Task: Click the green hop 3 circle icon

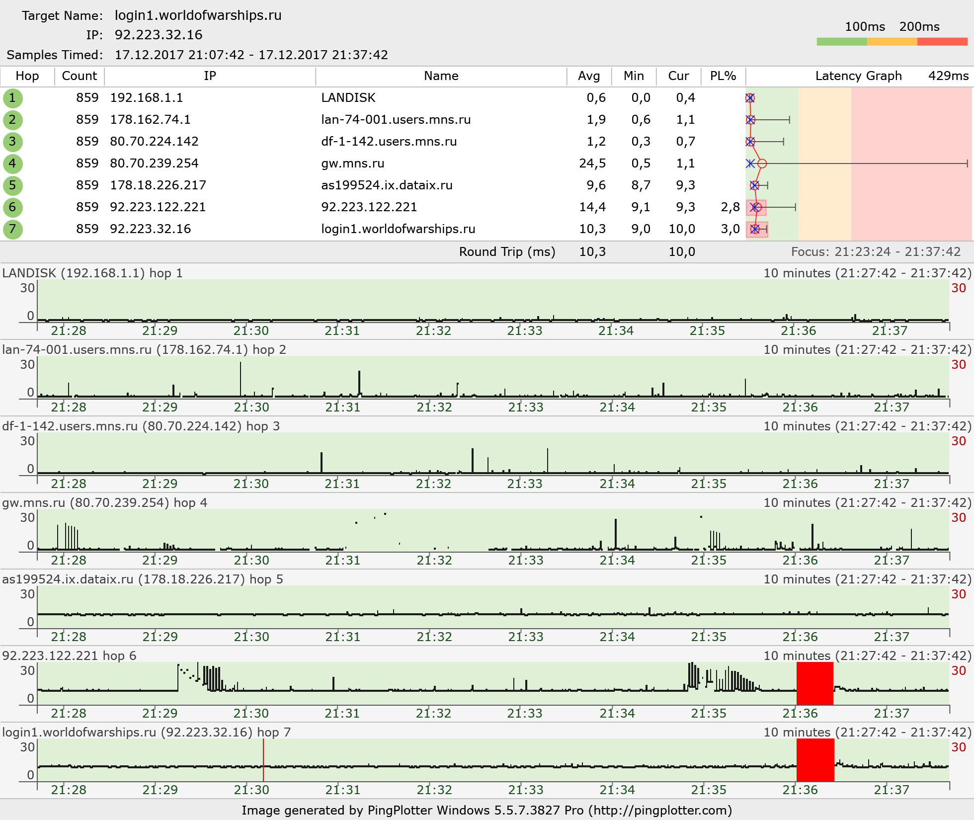Action: point(12,142)
